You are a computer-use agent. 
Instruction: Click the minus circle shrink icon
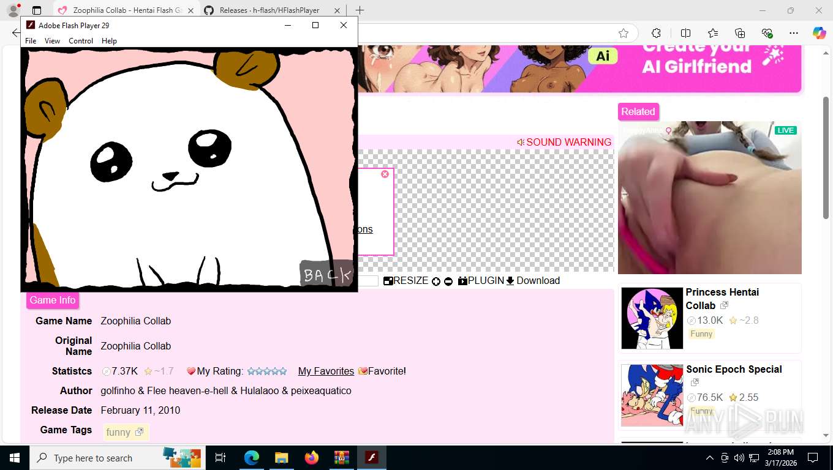pyautogui.click(x=448, y=282)
